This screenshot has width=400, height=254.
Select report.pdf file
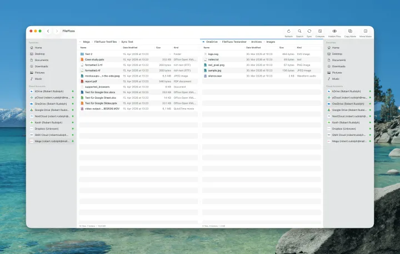tap(138, 82)
